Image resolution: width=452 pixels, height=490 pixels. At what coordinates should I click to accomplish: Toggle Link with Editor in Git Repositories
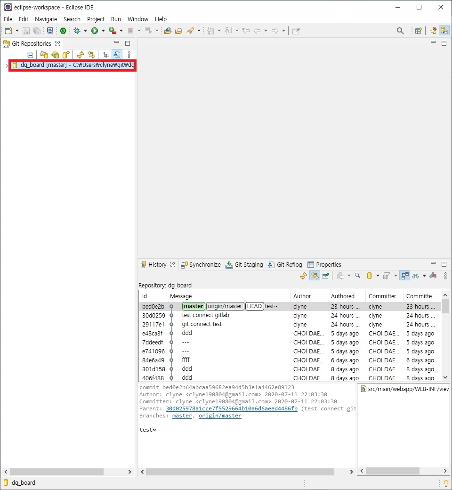coord(91,55)
